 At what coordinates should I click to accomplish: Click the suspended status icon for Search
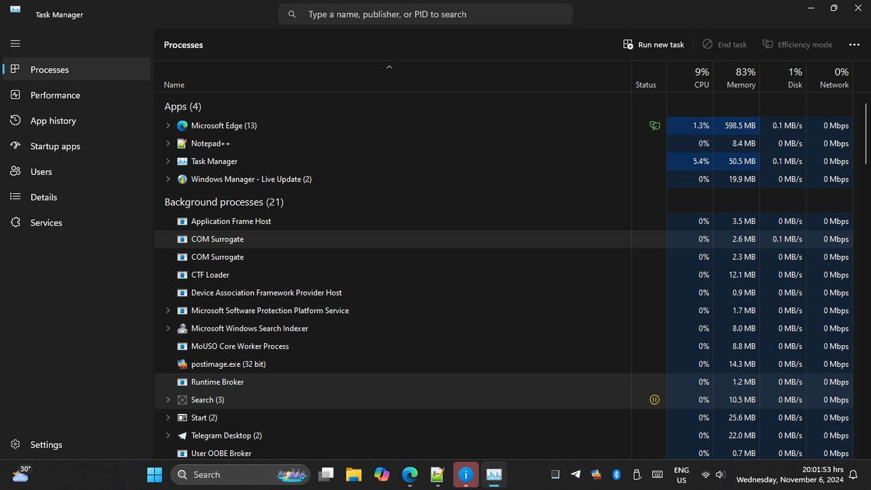click(655, 399)
